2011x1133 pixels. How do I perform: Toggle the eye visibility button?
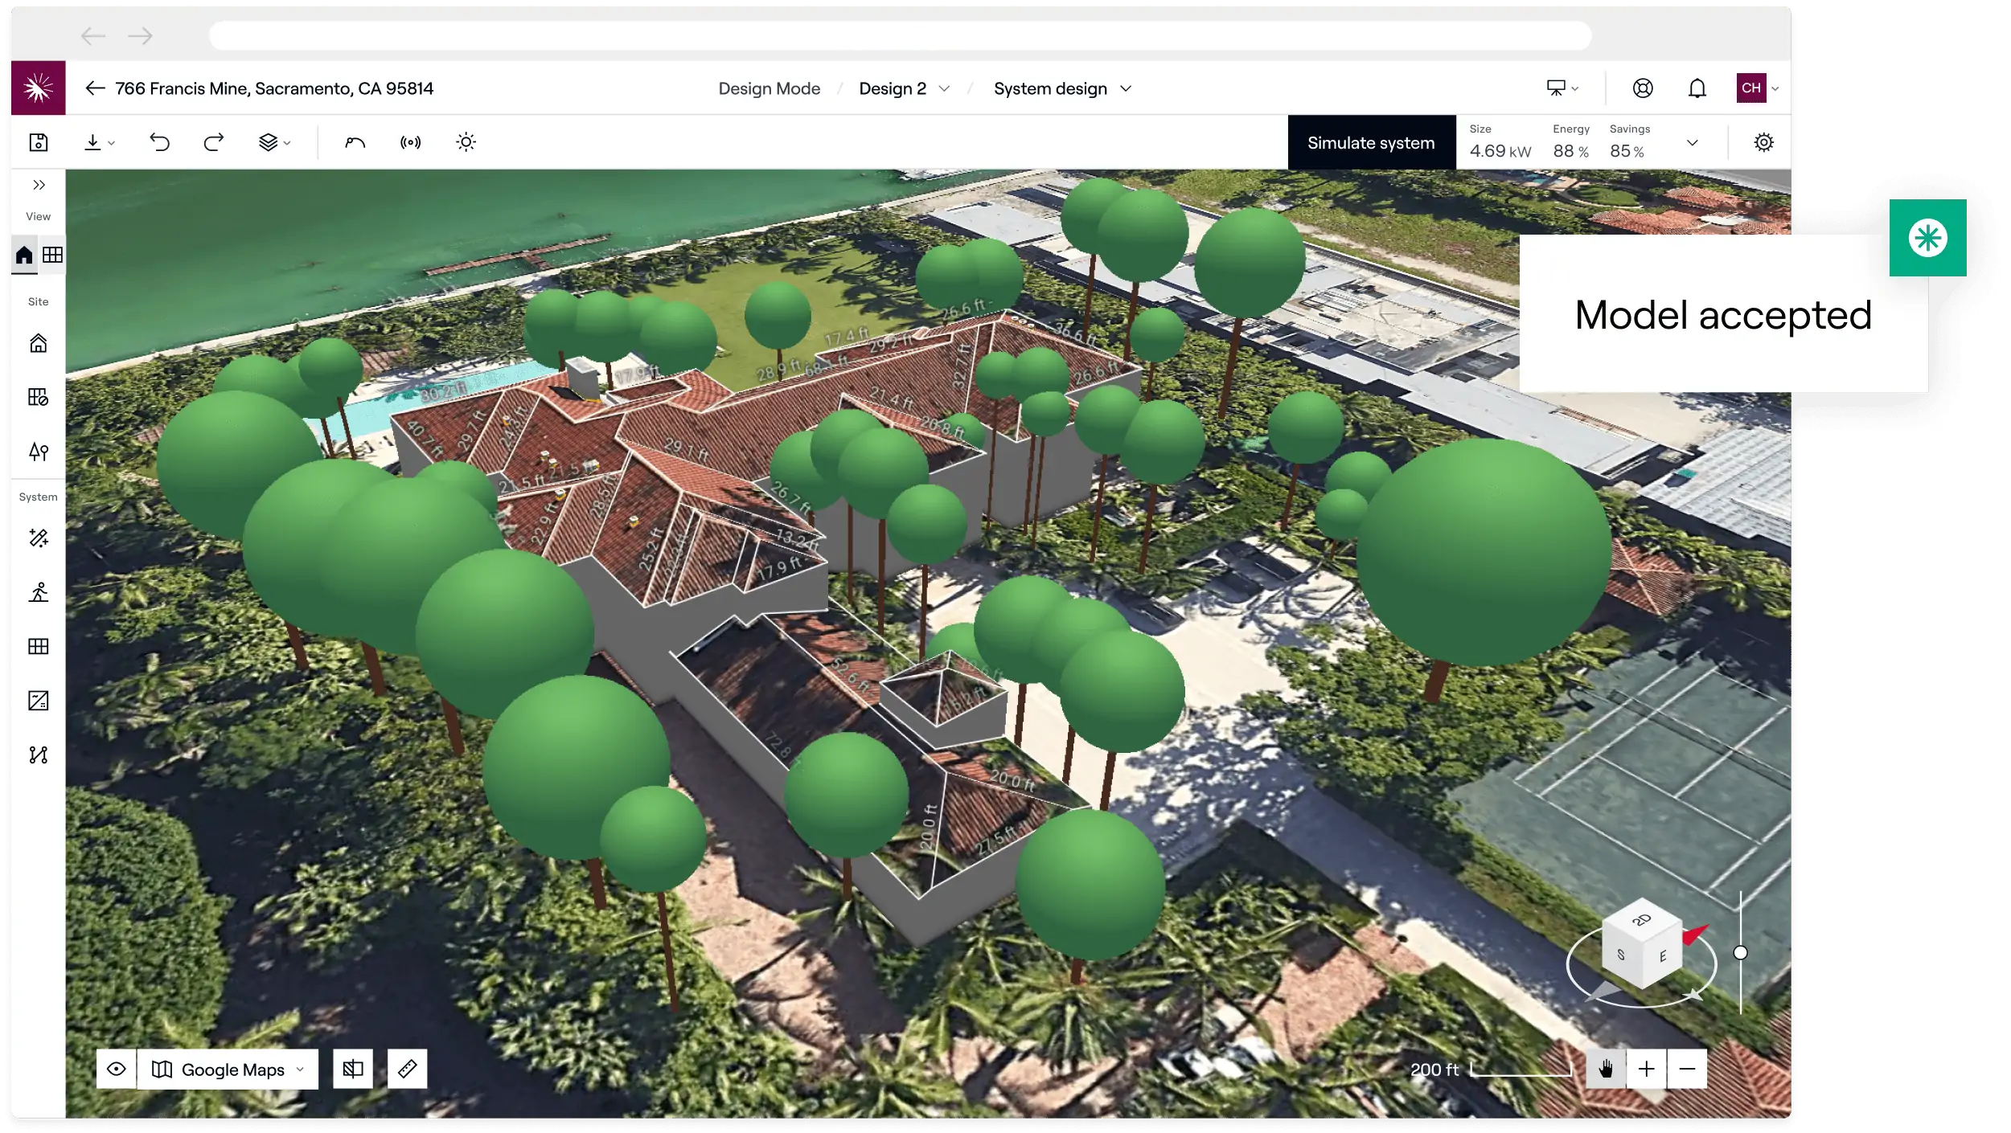tap(117, 1069)
